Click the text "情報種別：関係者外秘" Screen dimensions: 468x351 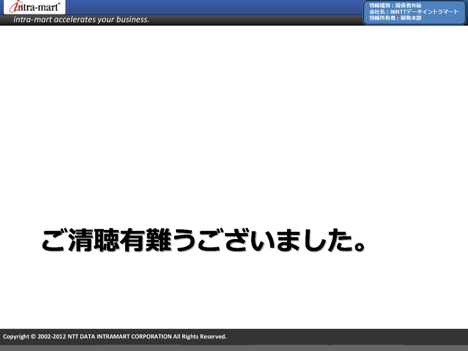[x=395, y=5]
